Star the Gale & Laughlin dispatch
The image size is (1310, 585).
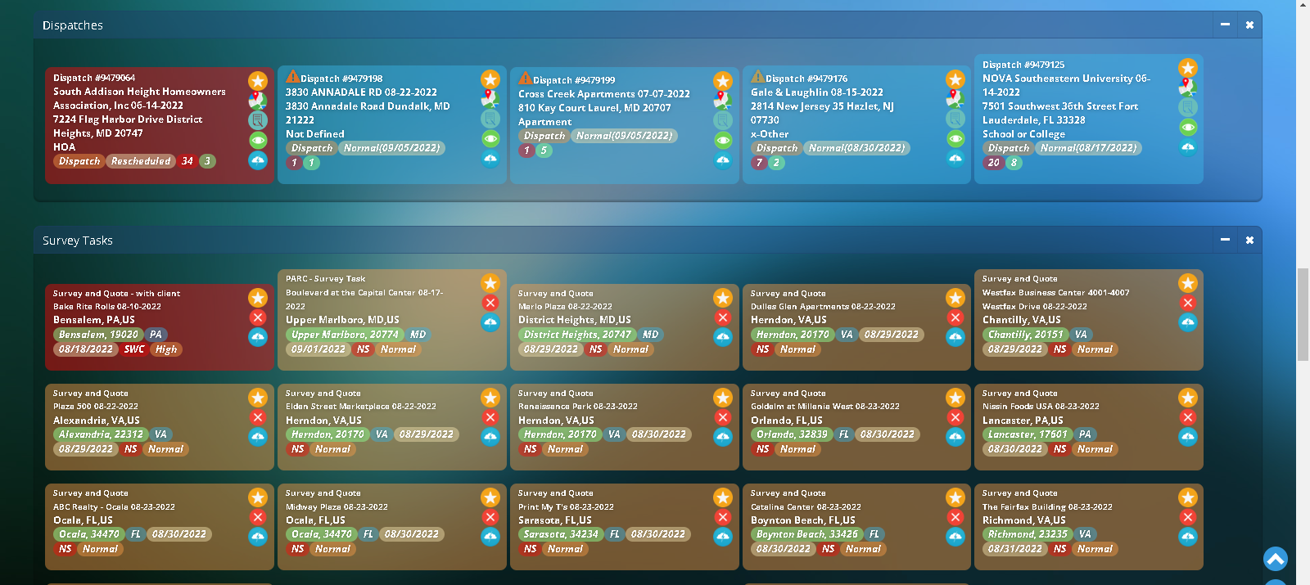coord(955,79)
